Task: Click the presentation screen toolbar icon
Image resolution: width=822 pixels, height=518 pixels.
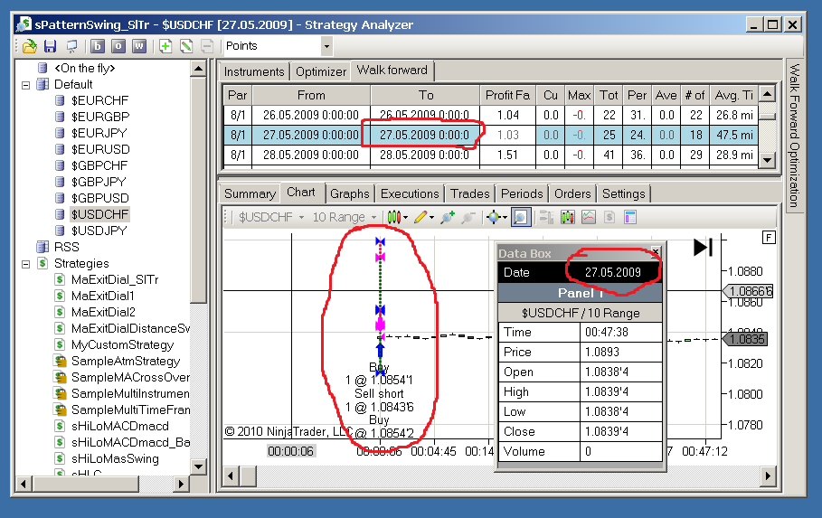Action: tap(71, 46)
